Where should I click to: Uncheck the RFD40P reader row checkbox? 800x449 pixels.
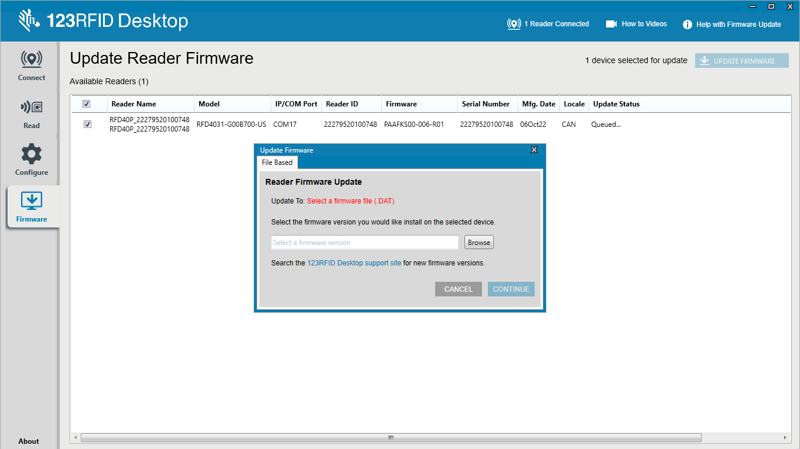88,124
